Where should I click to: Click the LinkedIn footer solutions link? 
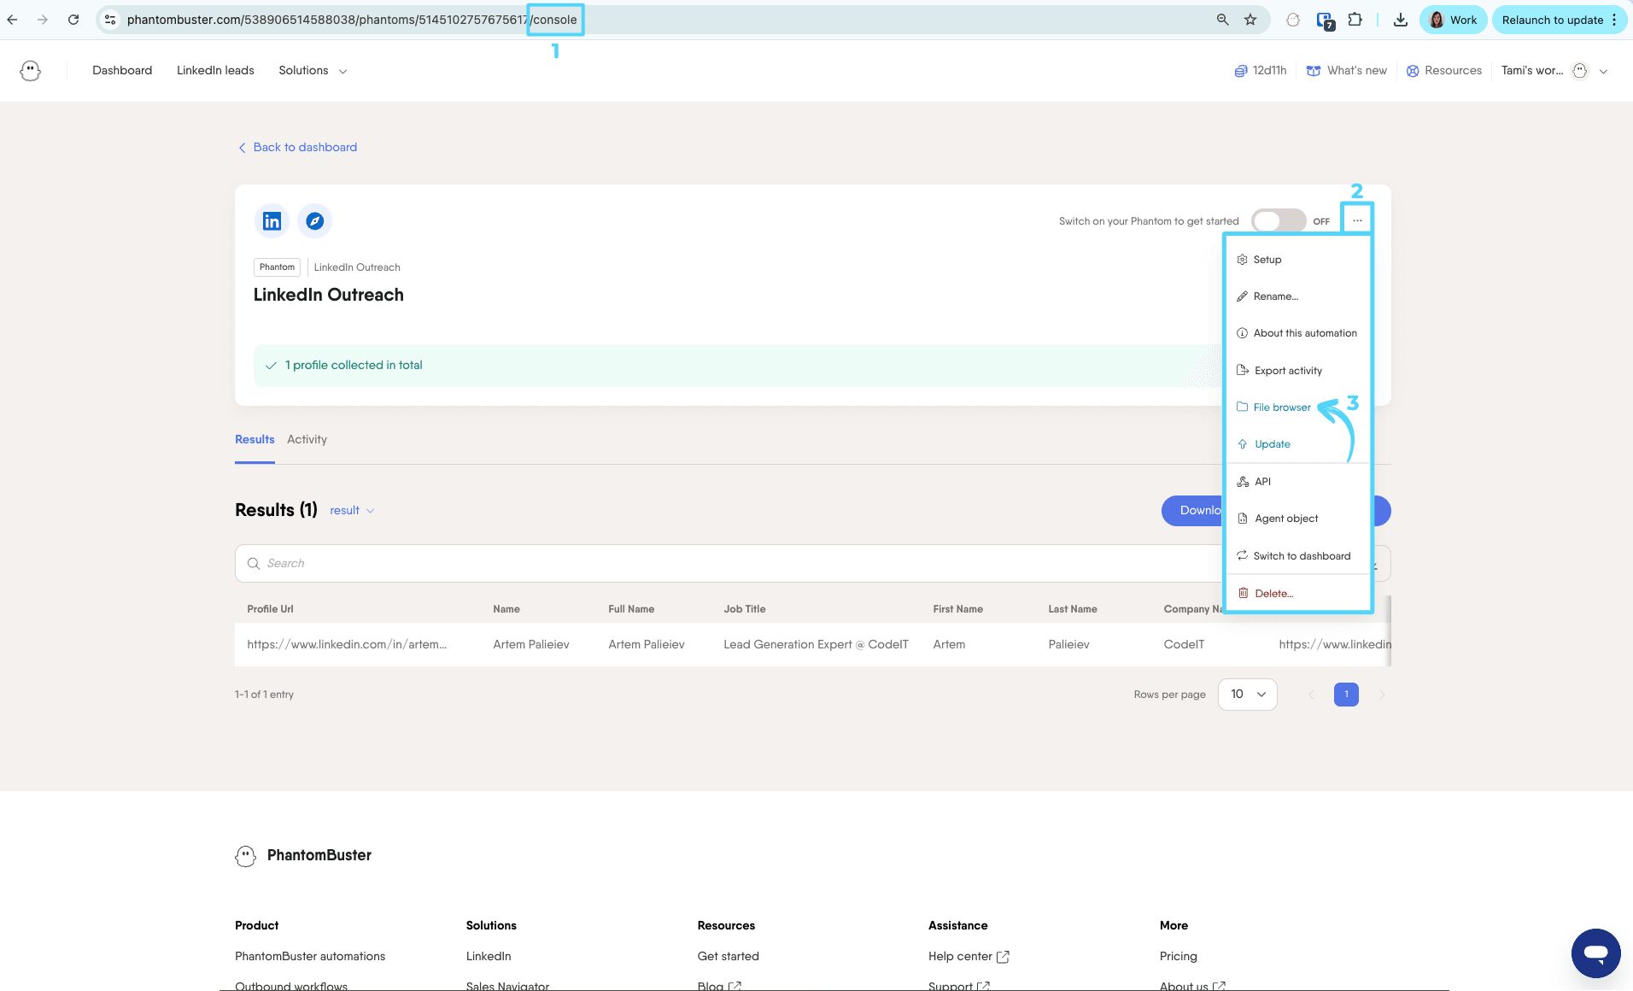click(x=489, y=957)
